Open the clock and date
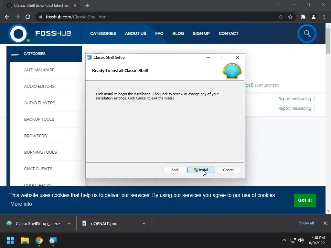This screenshot has width=331, height=248. pos(317,240)
